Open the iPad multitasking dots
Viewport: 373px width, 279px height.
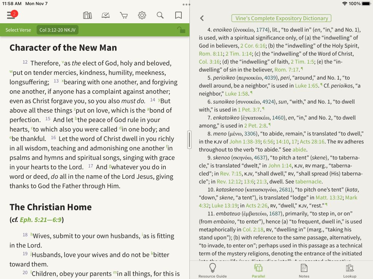[x=186, y=4]
